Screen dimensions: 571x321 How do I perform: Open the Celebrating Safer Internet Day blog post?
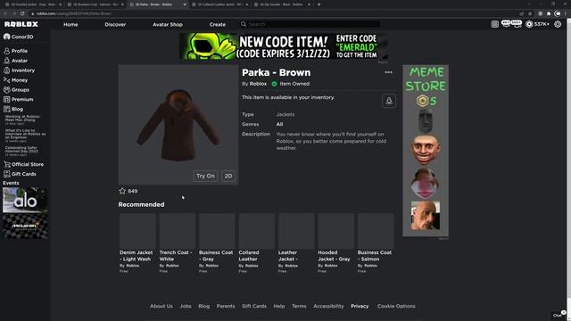tap(21, 151)
